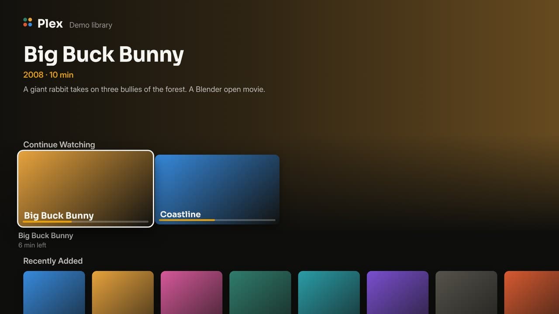Open the pink poster in Recently Added

click(x=192, y=292)
